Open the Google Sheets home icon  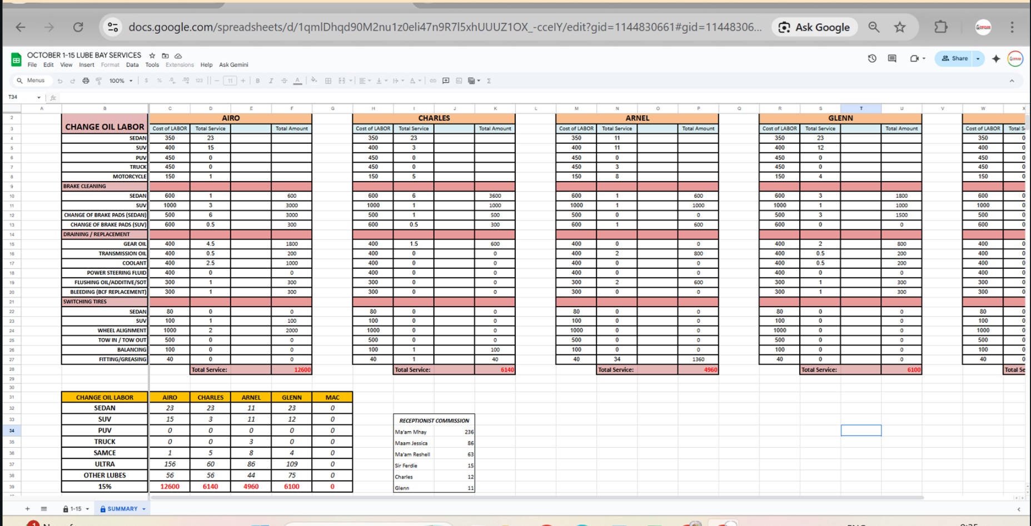point(16,59)
